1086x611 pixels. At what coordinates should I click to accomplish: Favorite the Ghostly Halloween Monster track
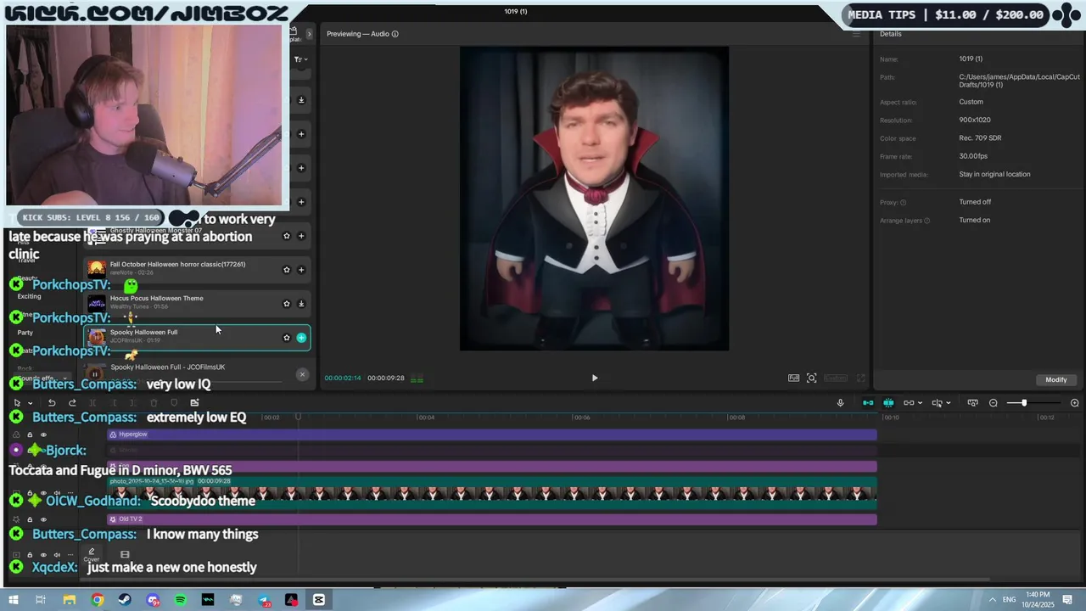pos(287,236)
